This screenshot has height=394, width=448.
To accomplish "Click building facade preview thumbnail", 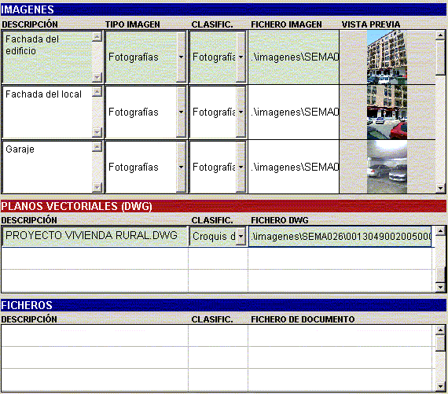I will click(387, 57).
